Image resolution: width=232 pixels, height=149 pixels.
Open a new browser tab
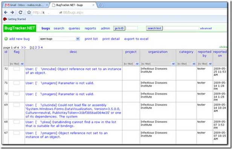coord(100,5)
